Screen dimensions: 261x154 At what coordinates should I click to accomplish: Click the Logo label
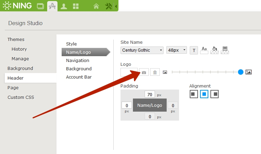(x=126, y=64)
